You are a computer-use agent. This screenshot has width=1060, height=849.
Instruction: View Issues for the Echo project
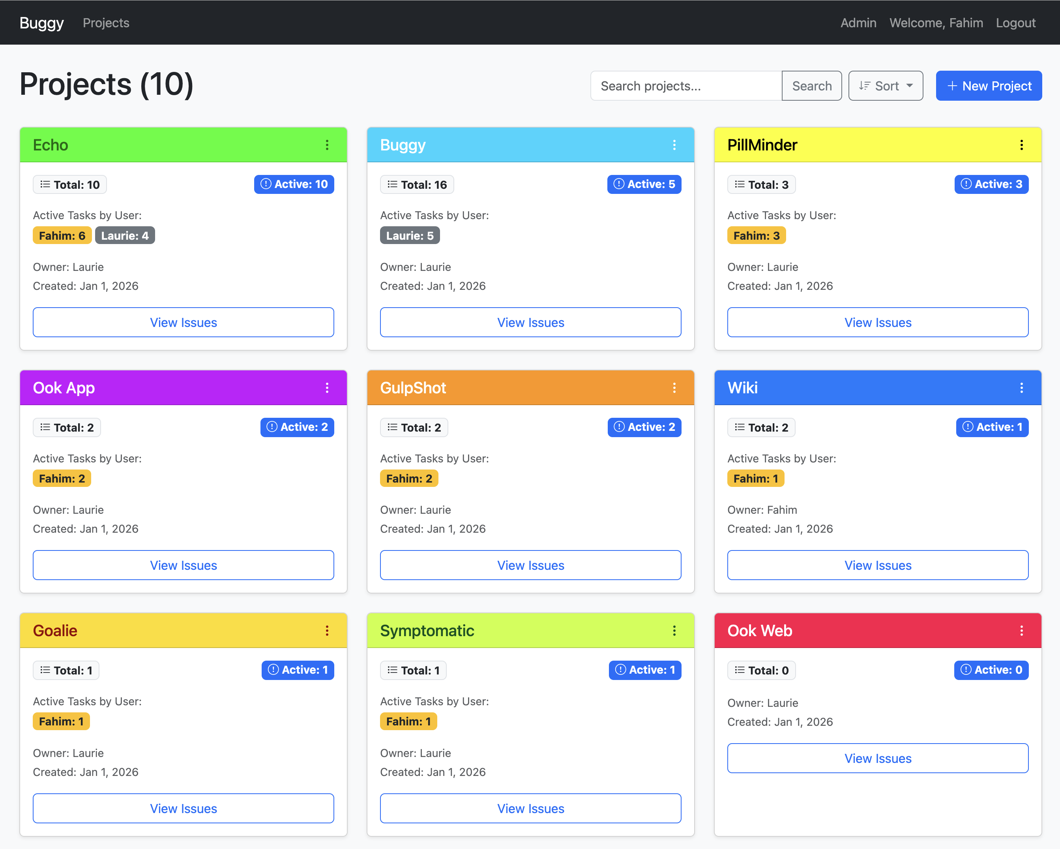pos(184,322)
